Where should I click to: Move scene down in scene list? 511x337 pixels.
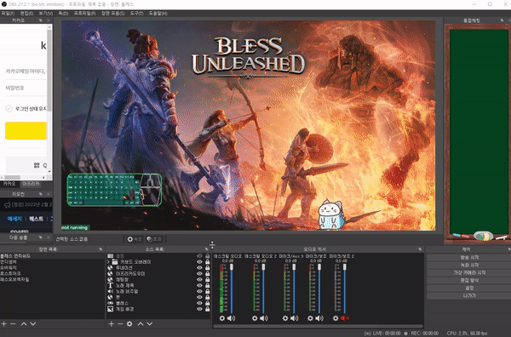tap(33, 324)
